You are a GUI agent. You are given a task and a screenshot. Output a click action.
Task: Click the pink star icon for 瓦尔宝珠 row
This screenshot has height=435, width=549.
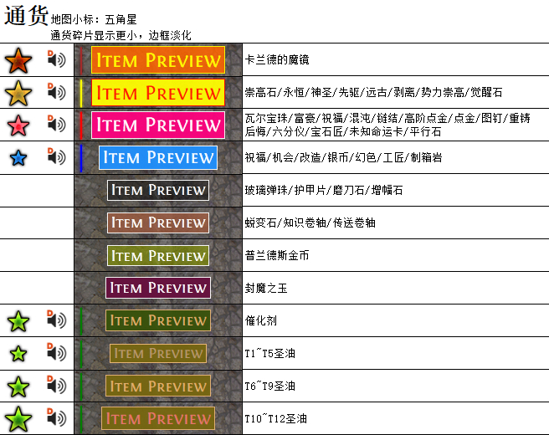point(18,125)
